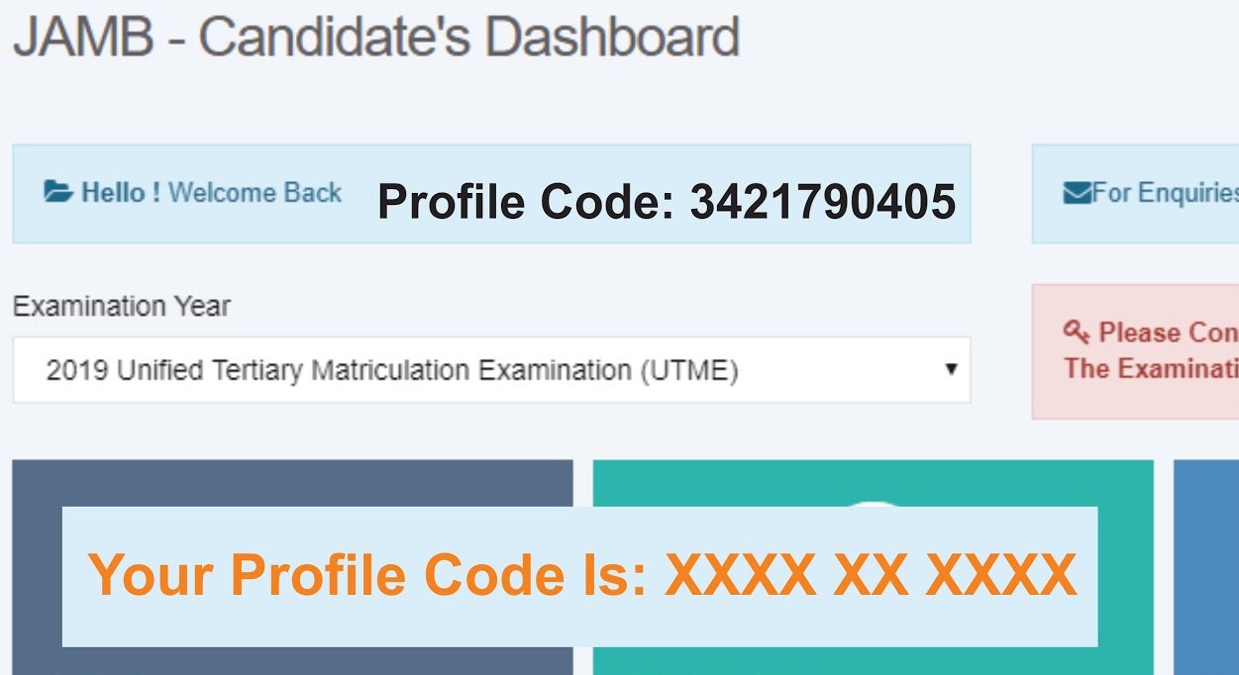Click the Please Con… alert message

[x=1167, y=333]
